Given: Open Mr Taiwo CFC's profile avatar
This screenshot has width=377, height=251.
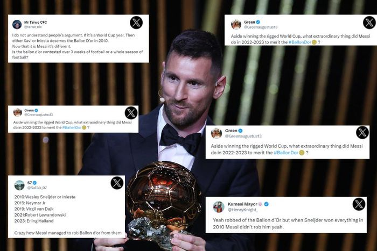Looking at the screenshot, I should (x=17, y=25).
